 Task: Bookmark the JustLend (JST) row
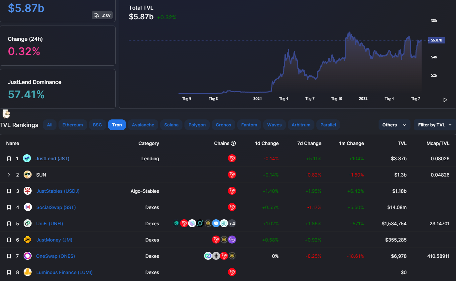(x=9, y=159)
